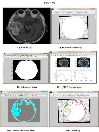Select Edit Plot arrow in Figure 1 toolbar

(62, 13)
